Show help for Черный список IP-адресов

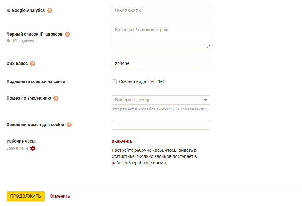click(68, 34)
